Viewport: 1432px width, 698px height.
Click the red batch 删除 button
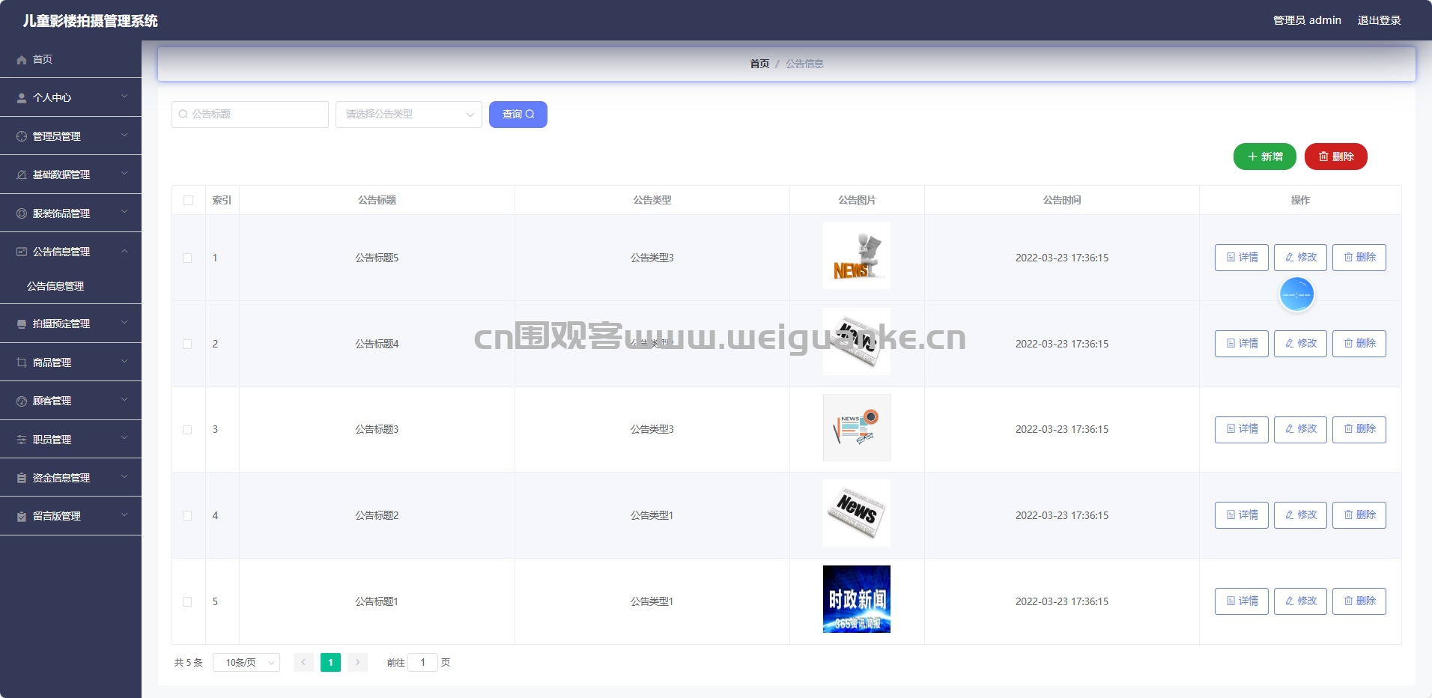click(x=1336, y=157)
